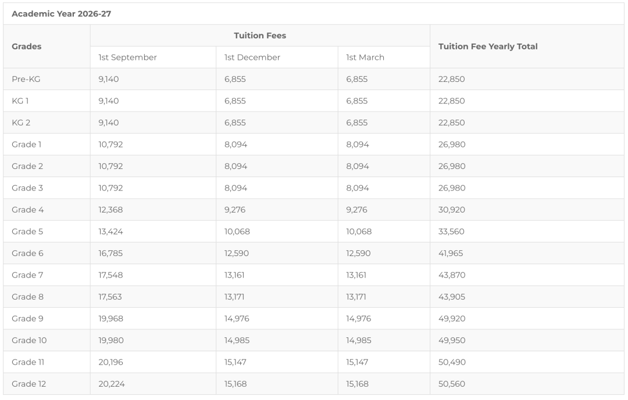Viewport: 628px width, 400px height.
Task: Select the 1st March column header
Action: coord(365,57)
